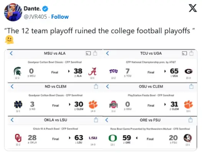Screen dimensions: 202x153
Task: Open the @JVR405 handle link
Action: click(35, 17)
